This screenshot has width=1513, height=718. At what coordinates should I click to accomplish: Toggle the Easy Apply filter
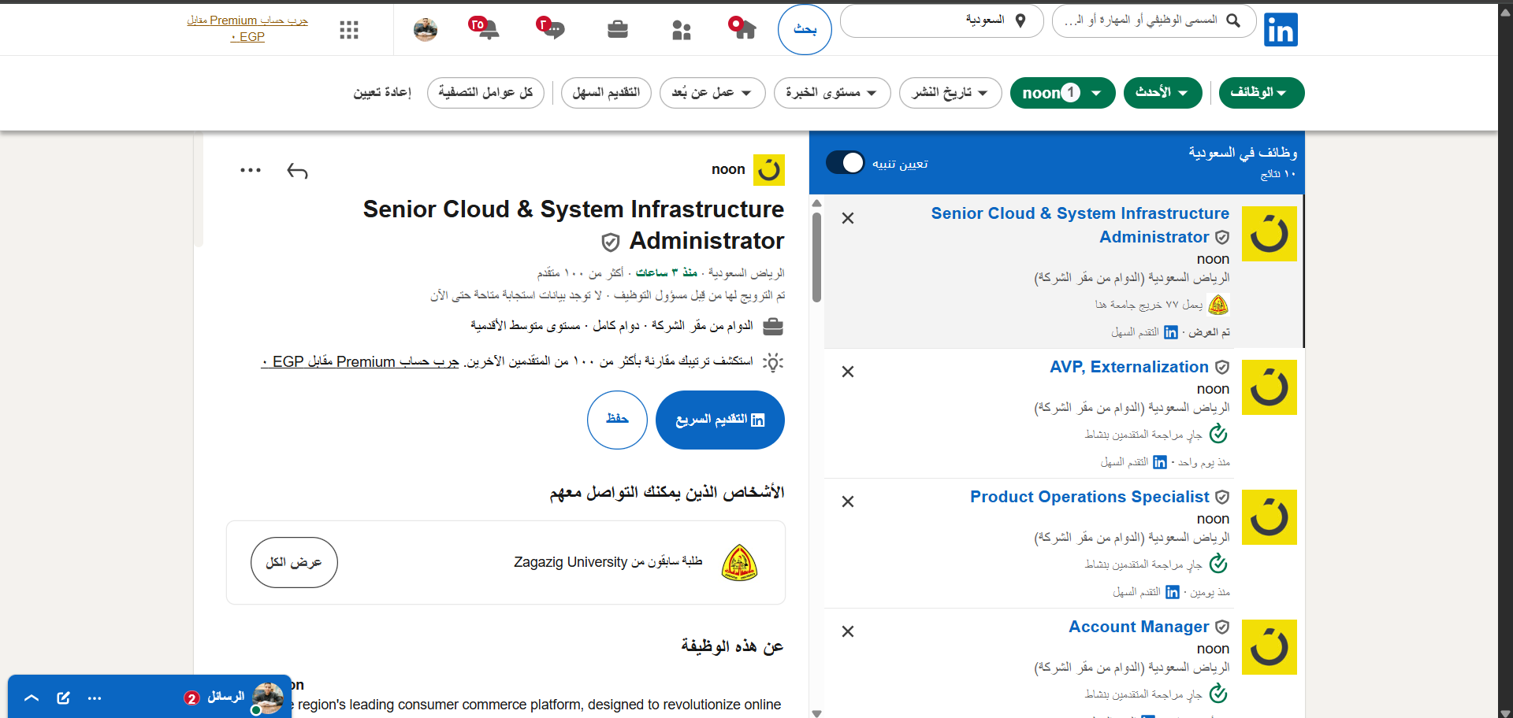coord(606,93)
